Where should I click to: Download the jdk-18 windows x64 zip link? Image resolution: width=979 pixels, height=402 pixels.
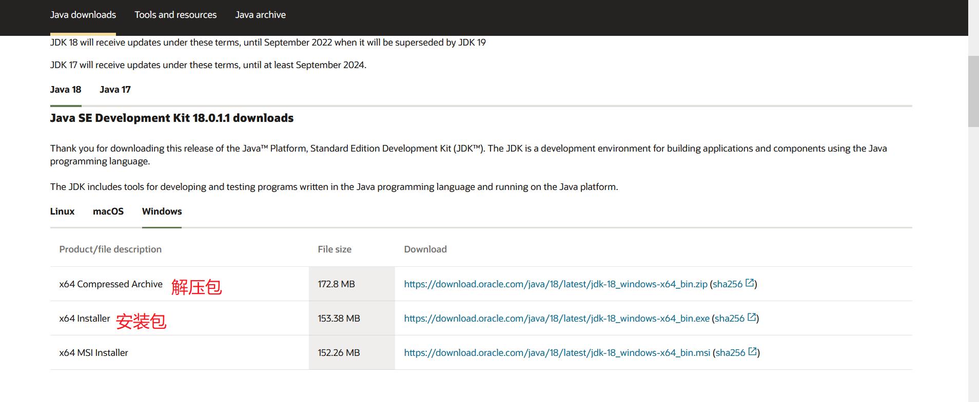coord(556,284)
